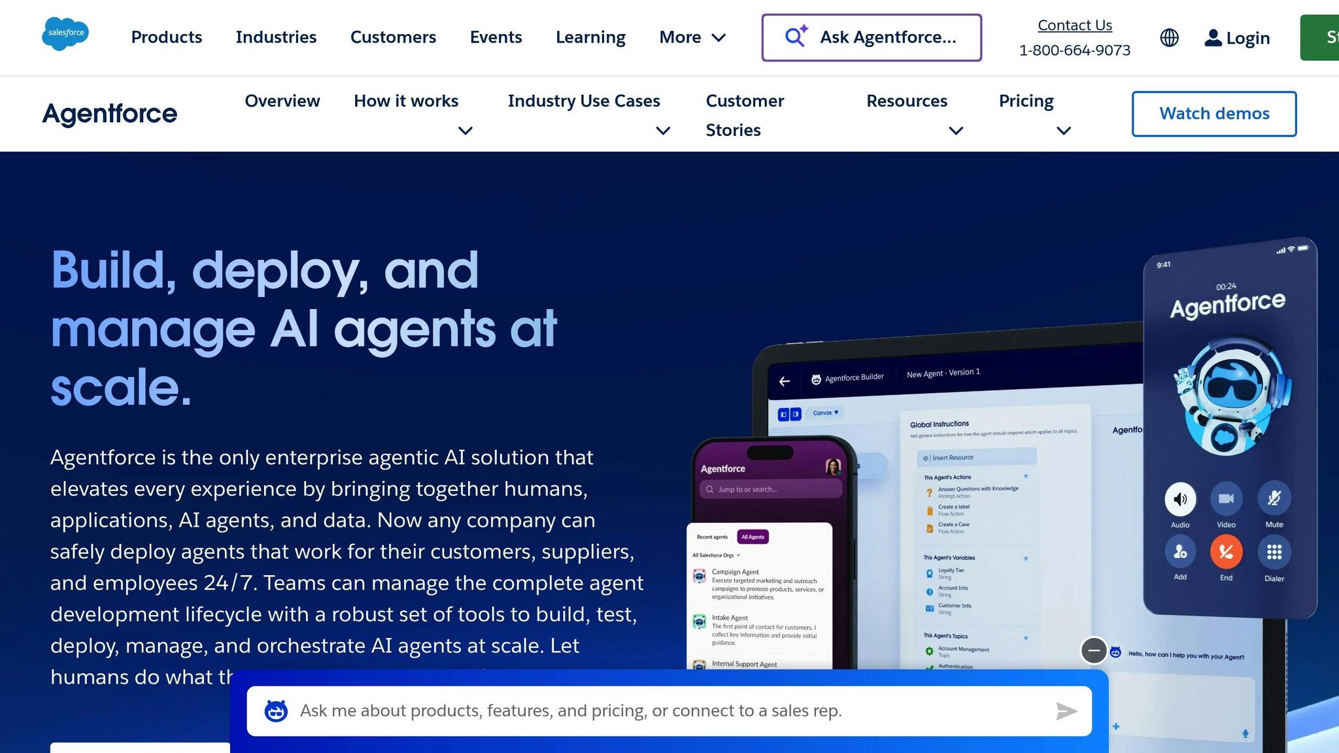Image resolution: width=1339 pixels, height=753 pixels.
Task: Open the Canvas dropdown in builder
Action: click(825, 412)
